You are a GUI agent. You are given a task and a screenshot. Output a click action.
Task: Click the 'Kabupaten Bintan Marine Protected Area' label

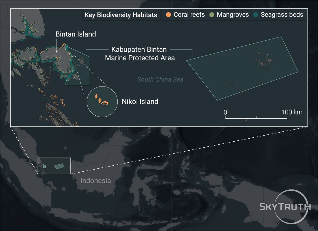[x=140, y=54]
